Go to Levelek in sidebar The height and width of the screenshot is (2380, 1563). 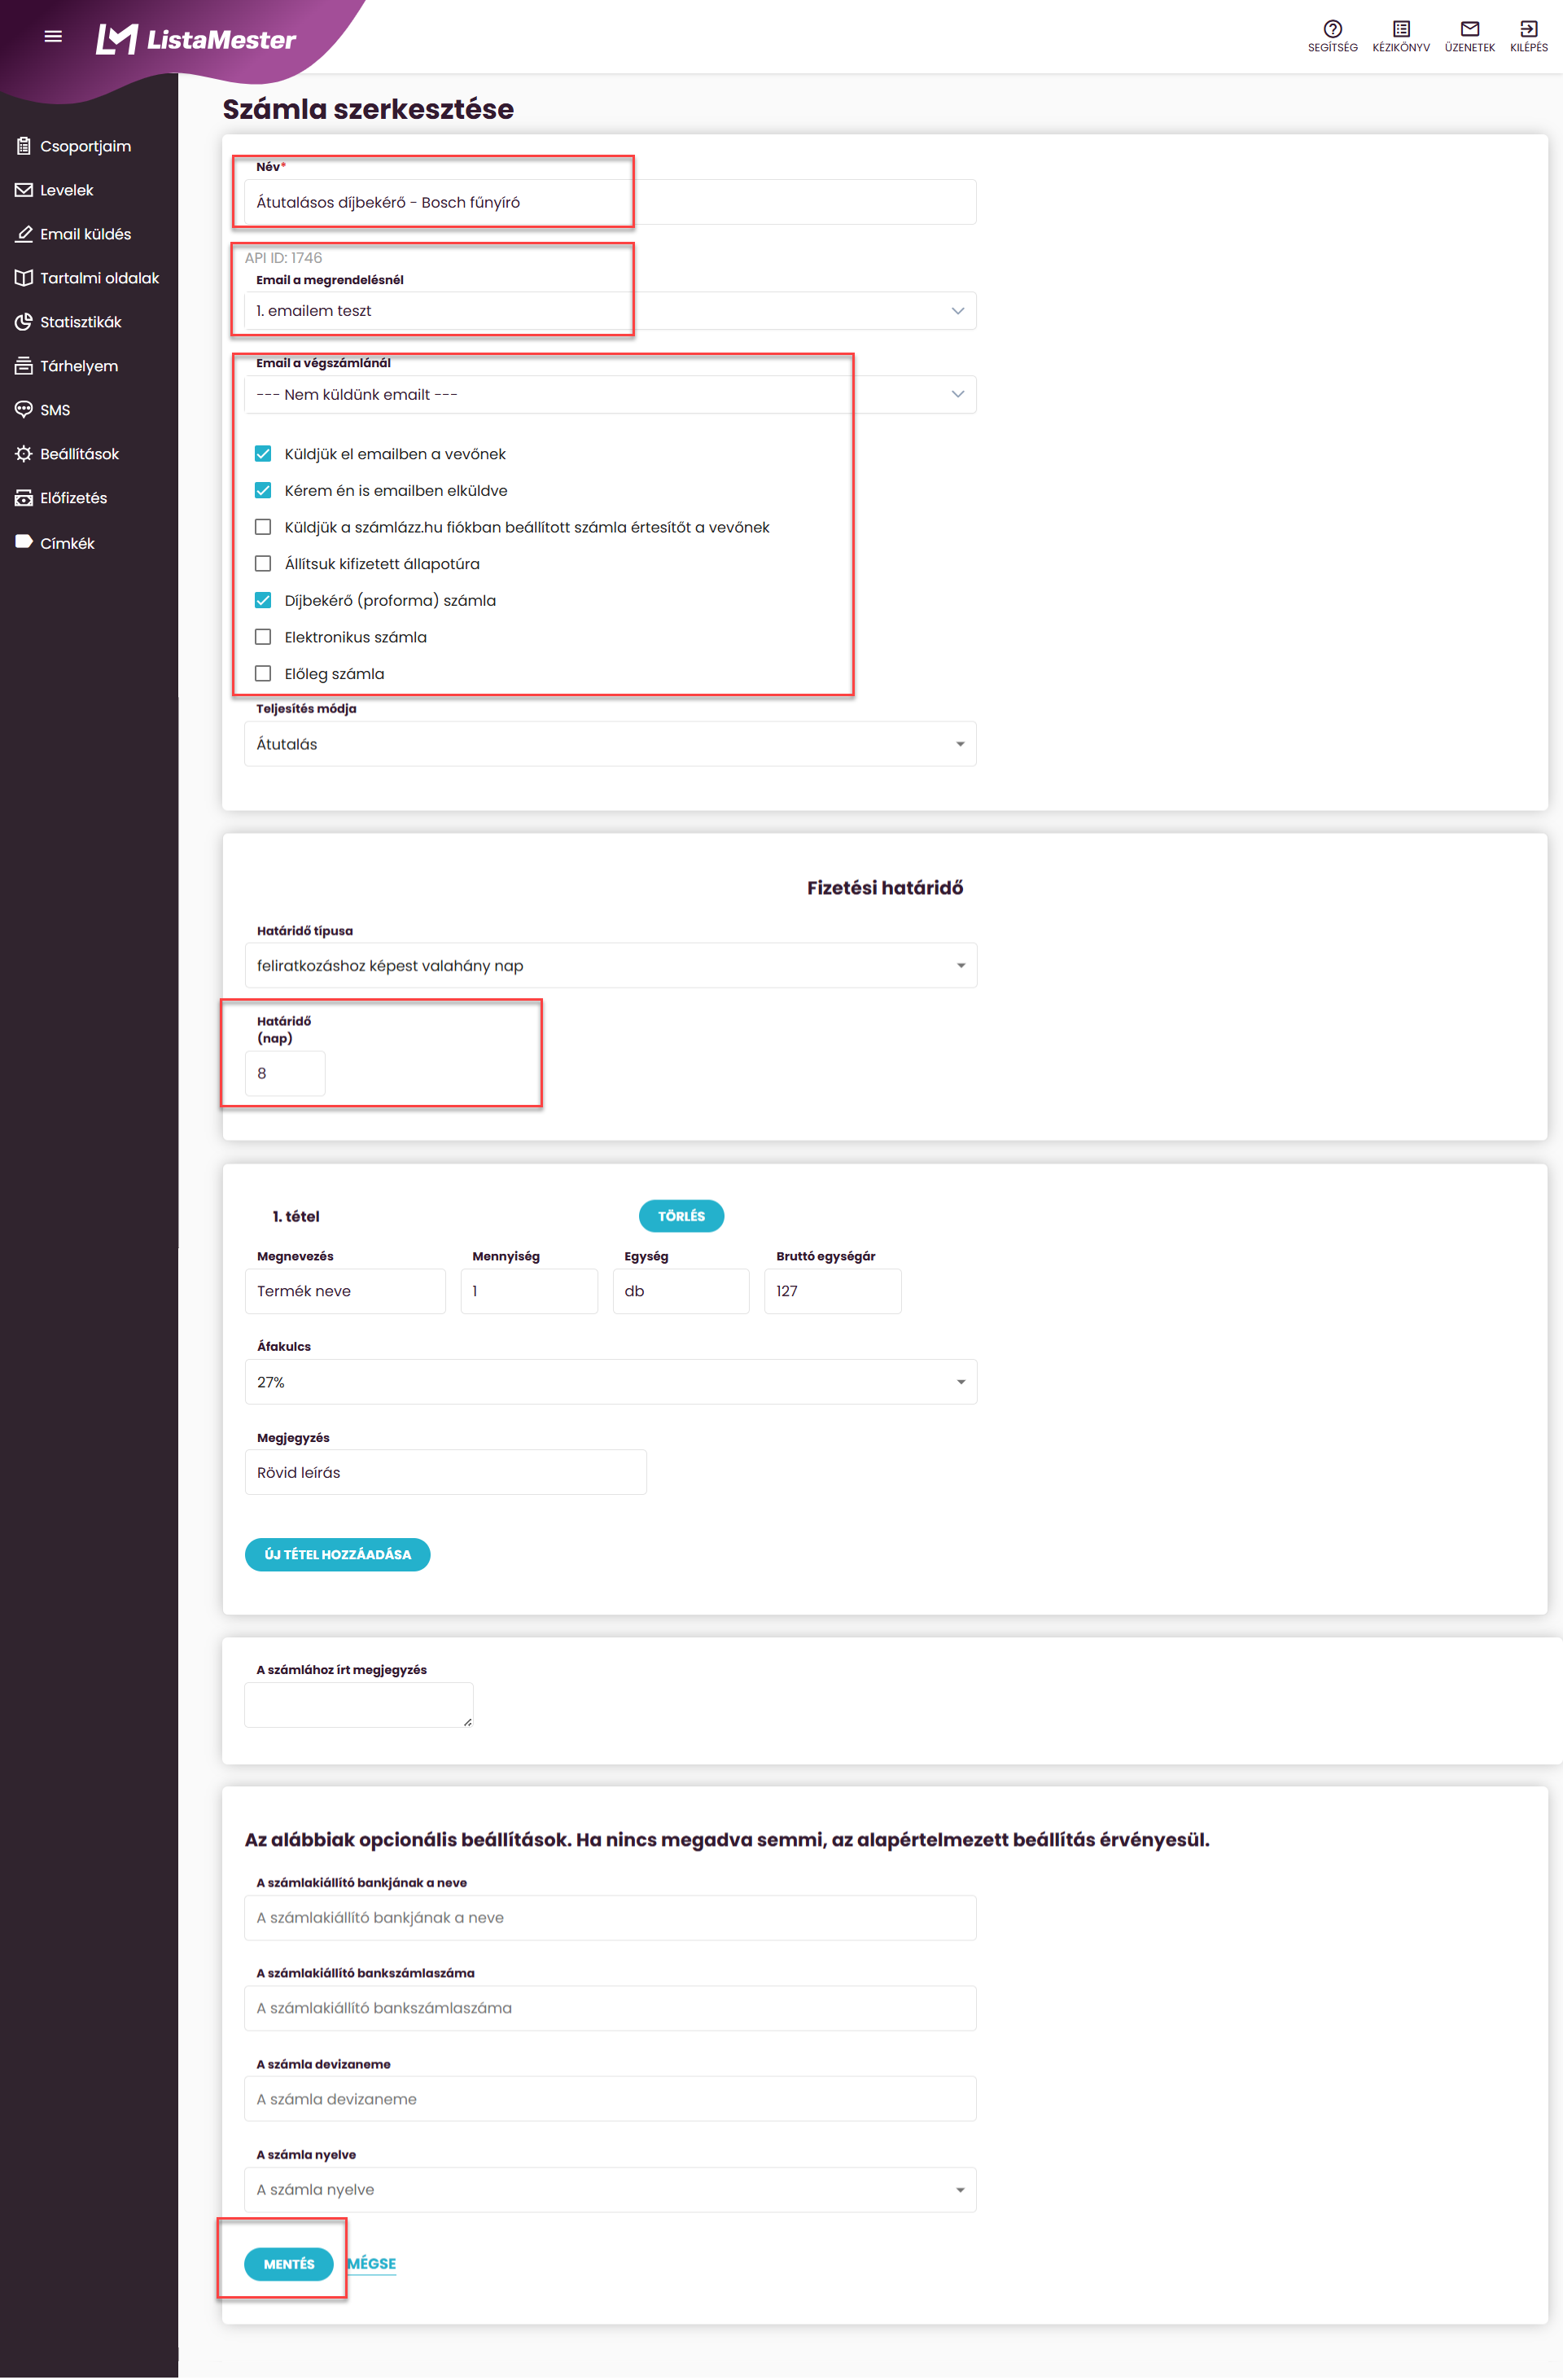[67, 190]
